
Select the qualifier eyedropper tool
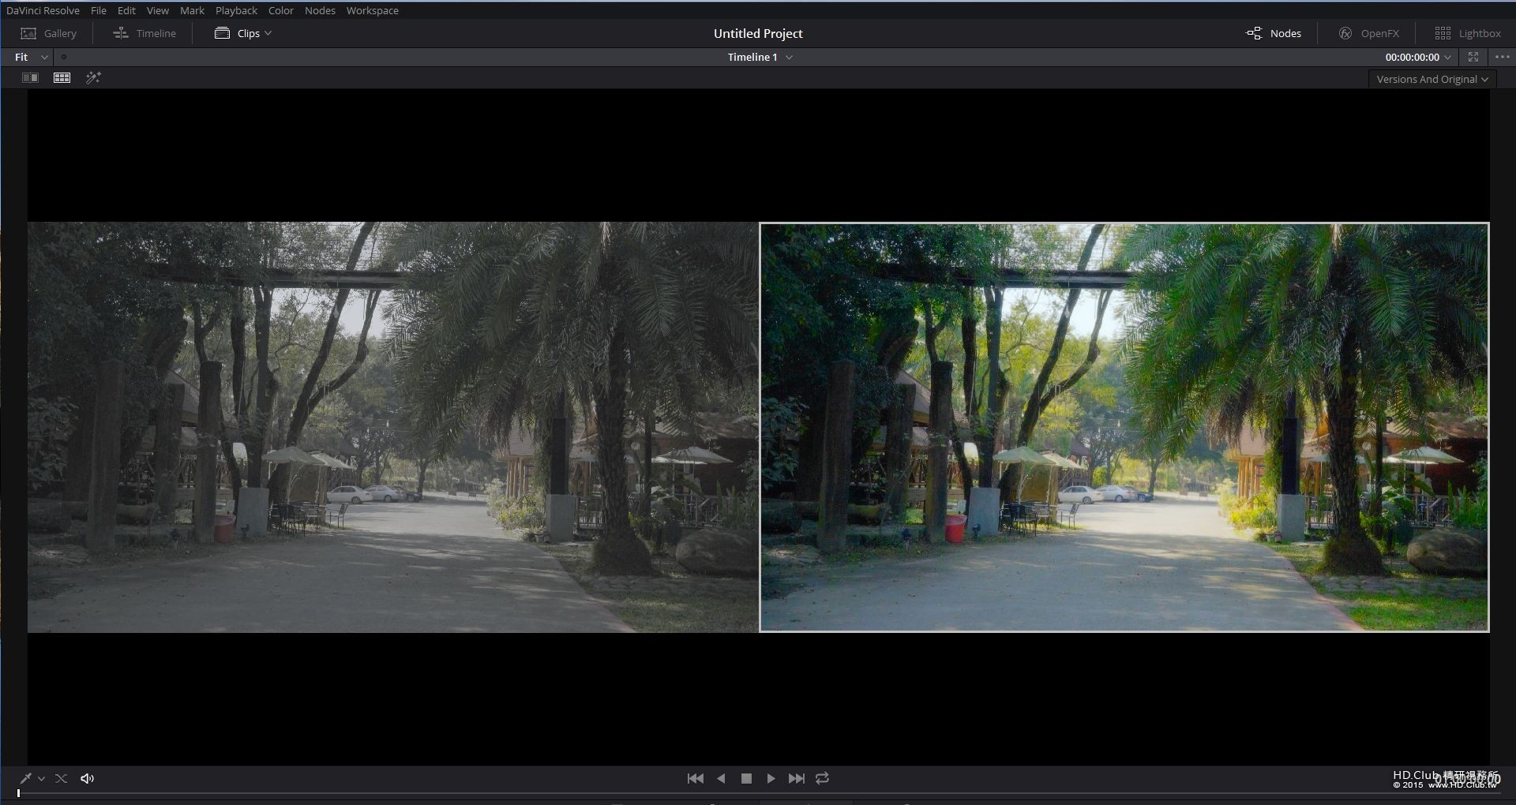click(x=25, y=778)
